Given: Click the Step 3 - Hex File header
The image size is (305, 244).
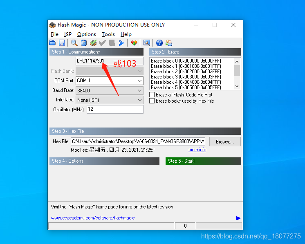Looking at the screenshot, I should 145,131.
